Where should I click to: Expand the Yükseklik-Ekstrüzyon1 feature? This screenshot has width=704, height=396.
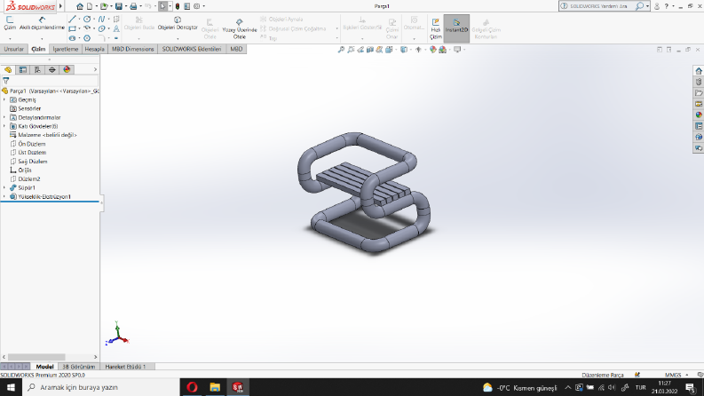click(x=4, y=196)
